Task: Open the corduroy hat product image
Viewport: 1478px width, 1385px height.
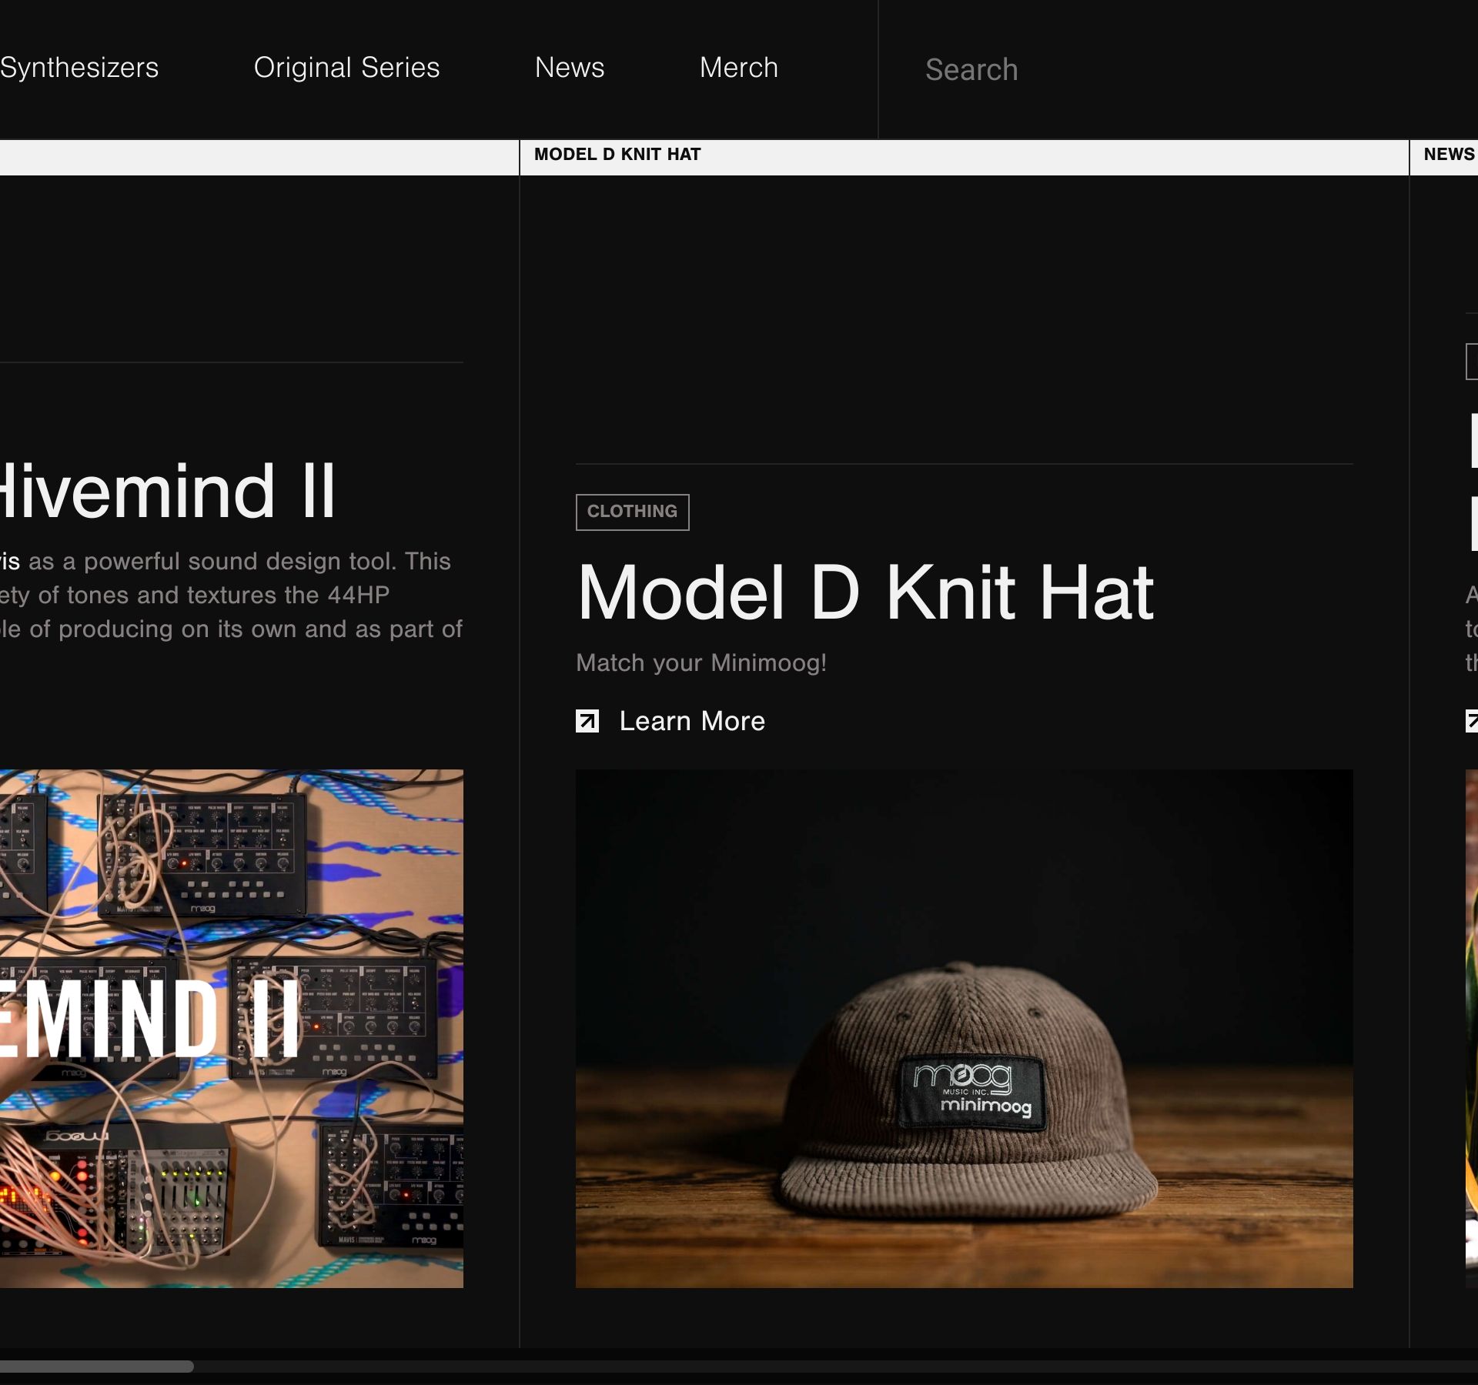Action: pyautogui.click(x=964, y=1028)
